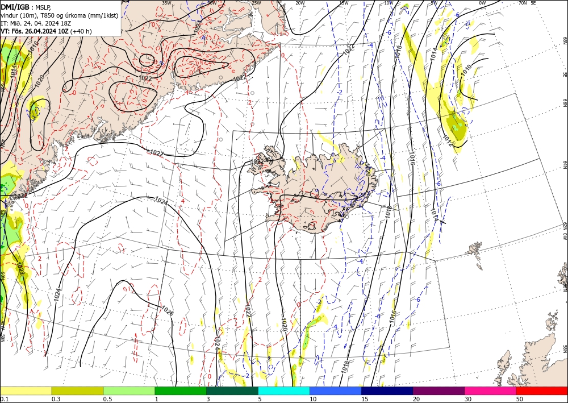Click the "0W" longitude label at top

point(482,3)
